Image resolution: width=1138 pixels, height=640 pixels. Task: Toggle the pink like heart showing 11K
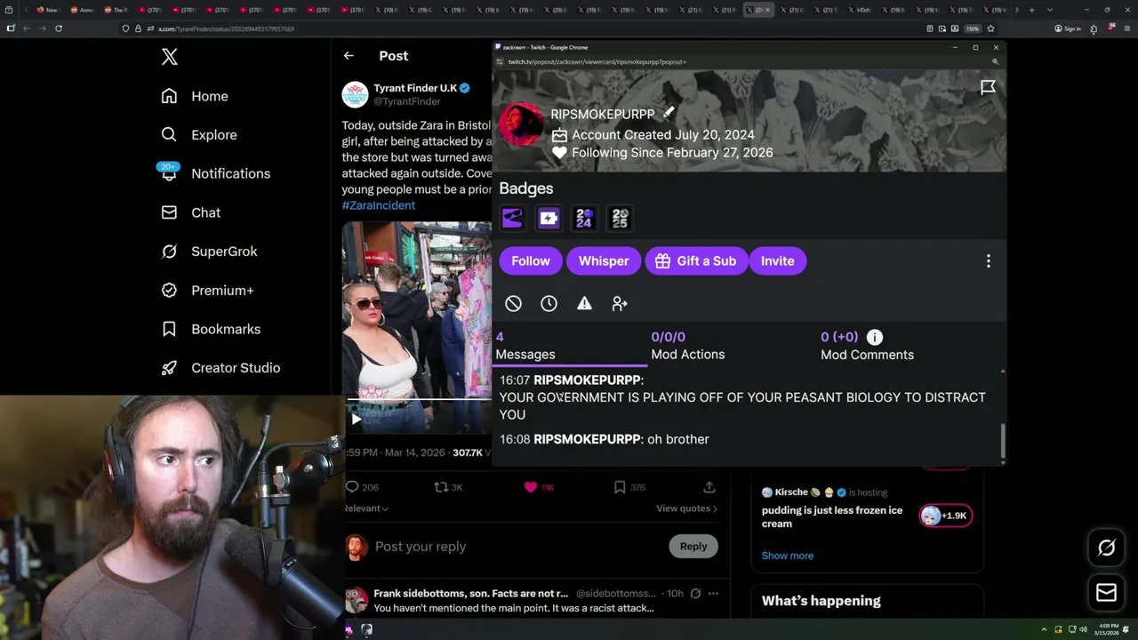(x=531, y=487)
